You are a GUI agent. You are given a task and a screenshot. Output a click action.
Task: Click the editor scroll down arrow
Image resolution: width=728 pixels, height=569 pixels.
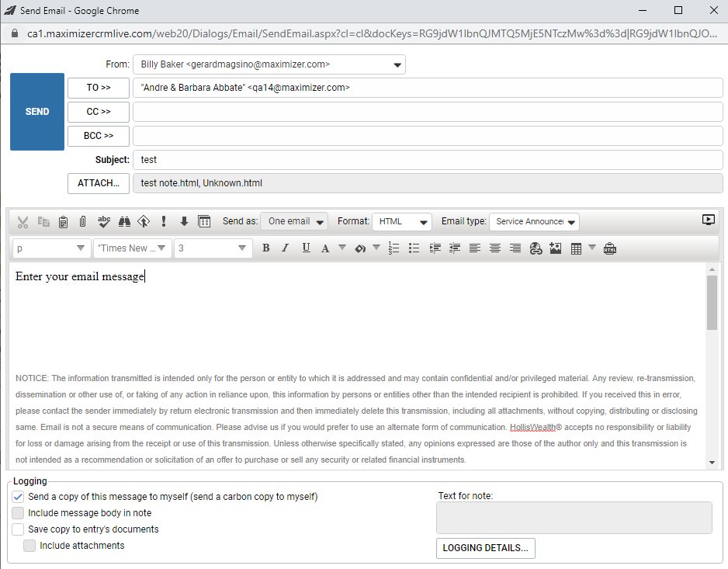coord(712,462)
